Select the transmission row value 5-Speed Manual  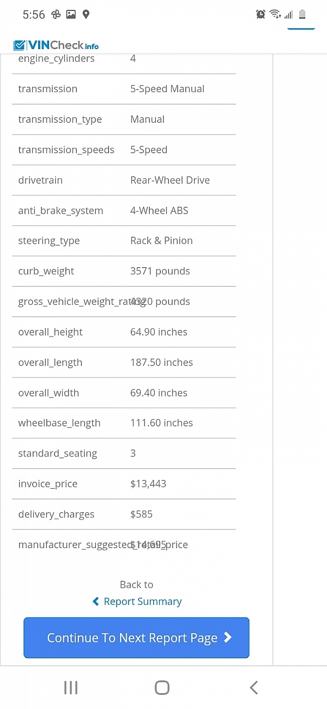(167, 89)
